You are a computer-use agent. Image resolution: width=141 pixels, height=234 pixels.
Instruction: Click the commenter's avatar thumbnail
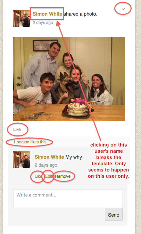[22, 160]
